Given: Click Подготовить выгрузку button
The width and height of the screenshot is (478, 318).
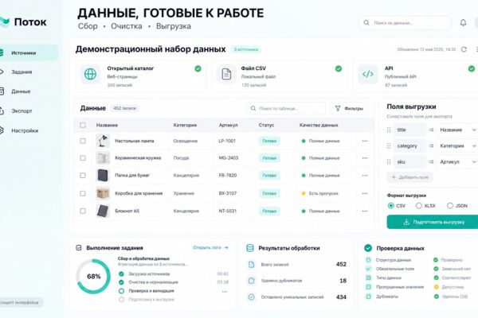Looking at the screenshot, I should click(433, 222).
